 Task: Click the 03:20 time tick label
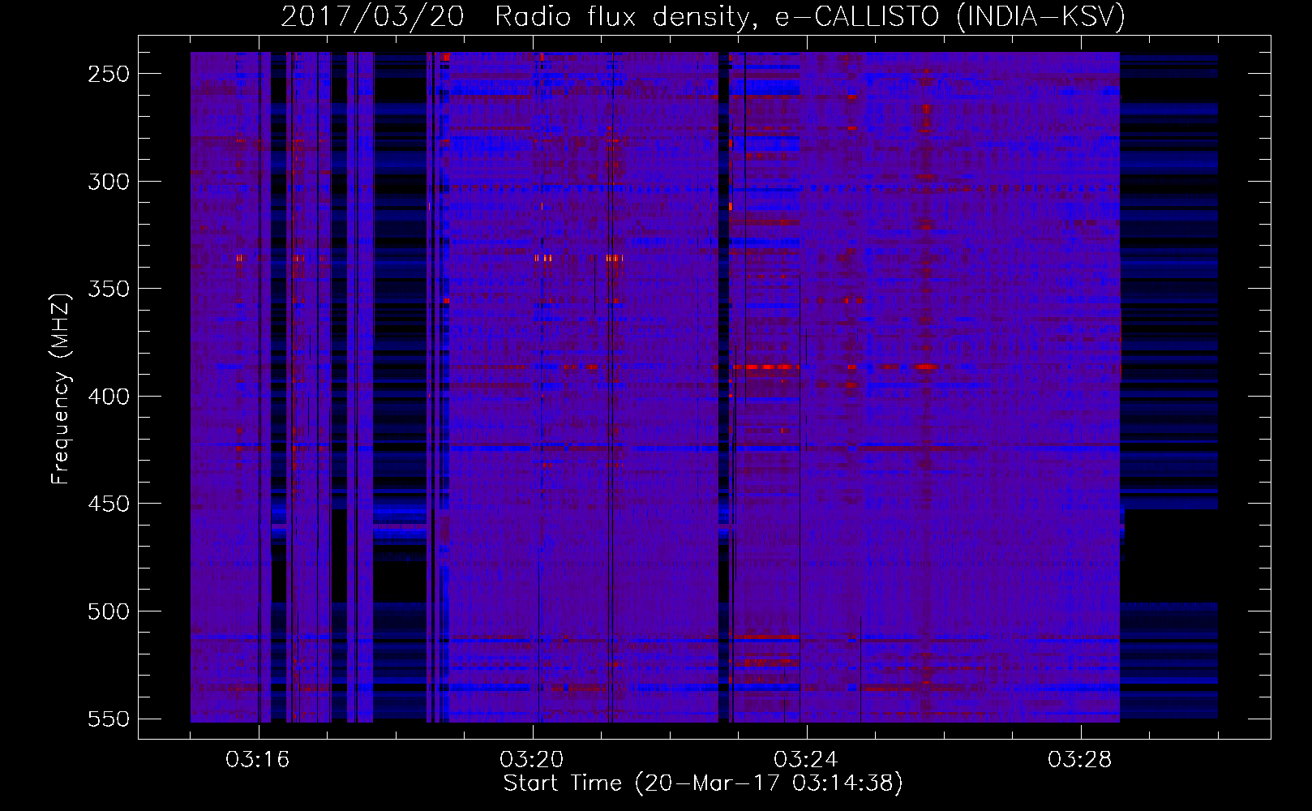tap(532, 760)
